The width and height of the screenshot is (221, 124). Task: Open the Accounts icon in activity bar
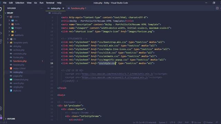click(x=1, y=108)
